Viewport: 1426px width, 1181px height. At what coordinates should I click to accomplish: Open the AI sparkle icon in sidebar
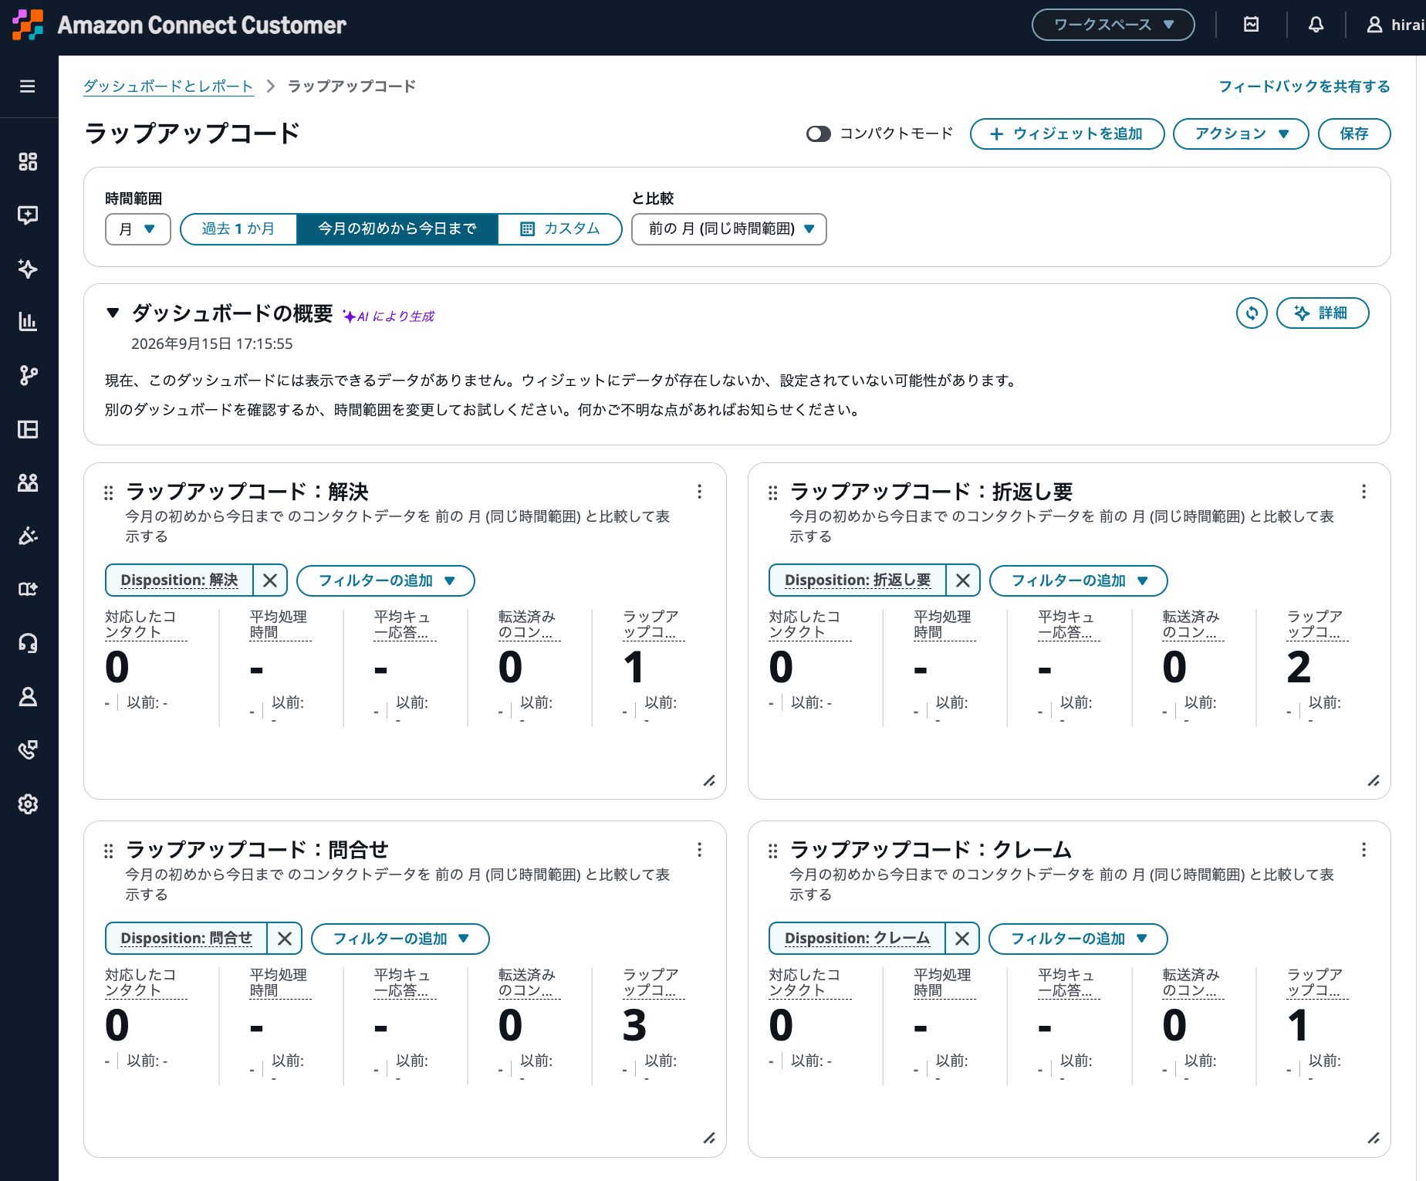click(28, 269)
